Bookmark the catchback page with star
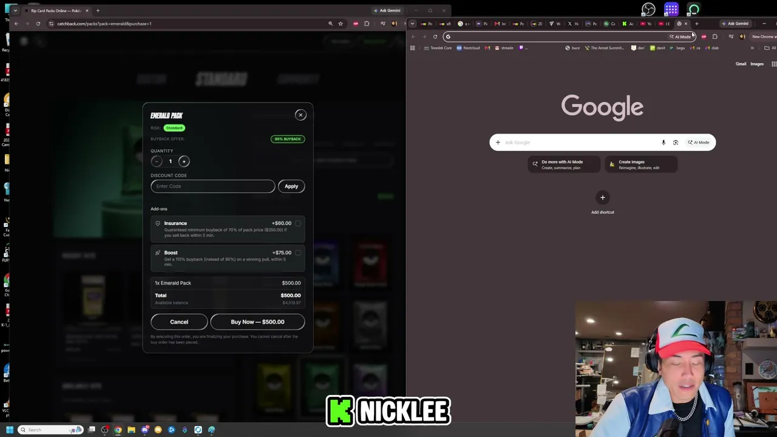The image size is (777, 437). pos(341,24)
